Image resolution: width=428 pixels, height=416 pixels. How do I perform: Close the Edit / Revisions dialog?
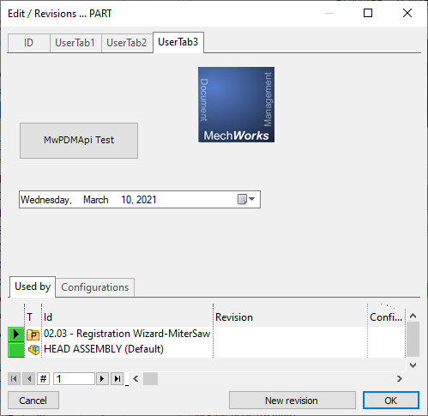point(407,13)
